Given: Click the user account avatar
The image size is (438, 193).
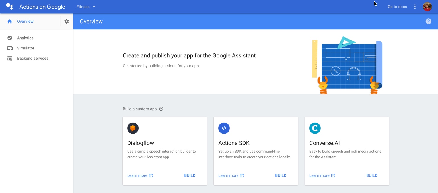Looking at the screenshot, I should pos(427,7).
